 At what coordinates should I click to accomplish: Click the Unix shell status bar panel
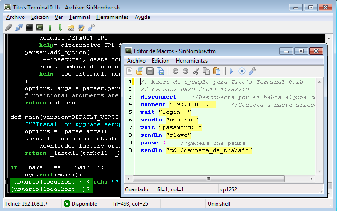pos(219,203)
